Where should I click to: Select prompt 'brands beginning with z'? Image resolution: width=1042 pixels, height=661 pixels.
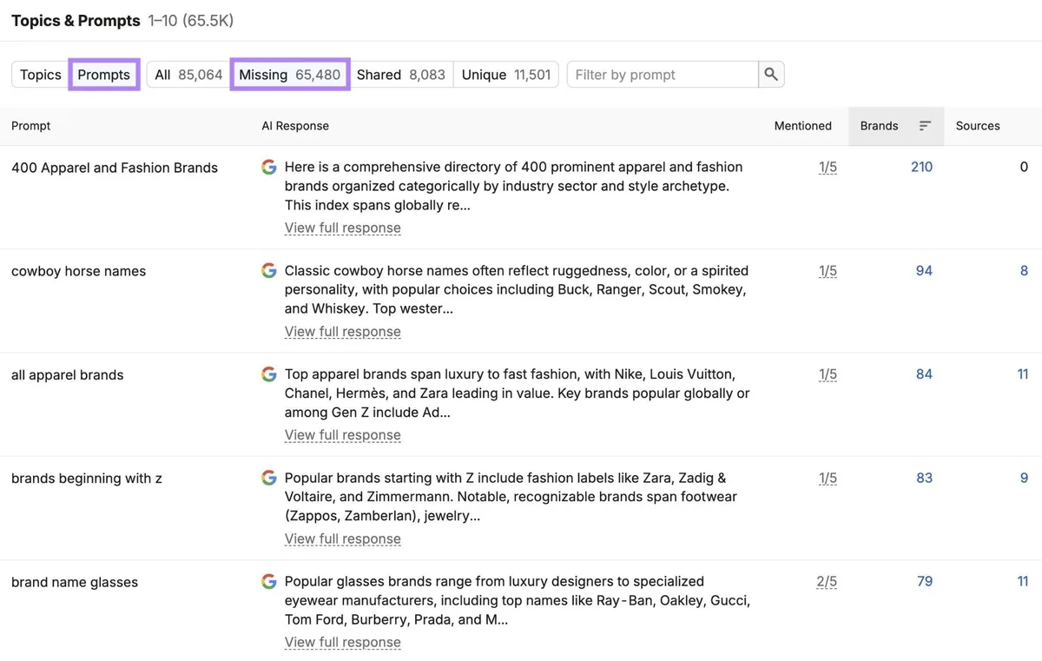click(87, 479)
